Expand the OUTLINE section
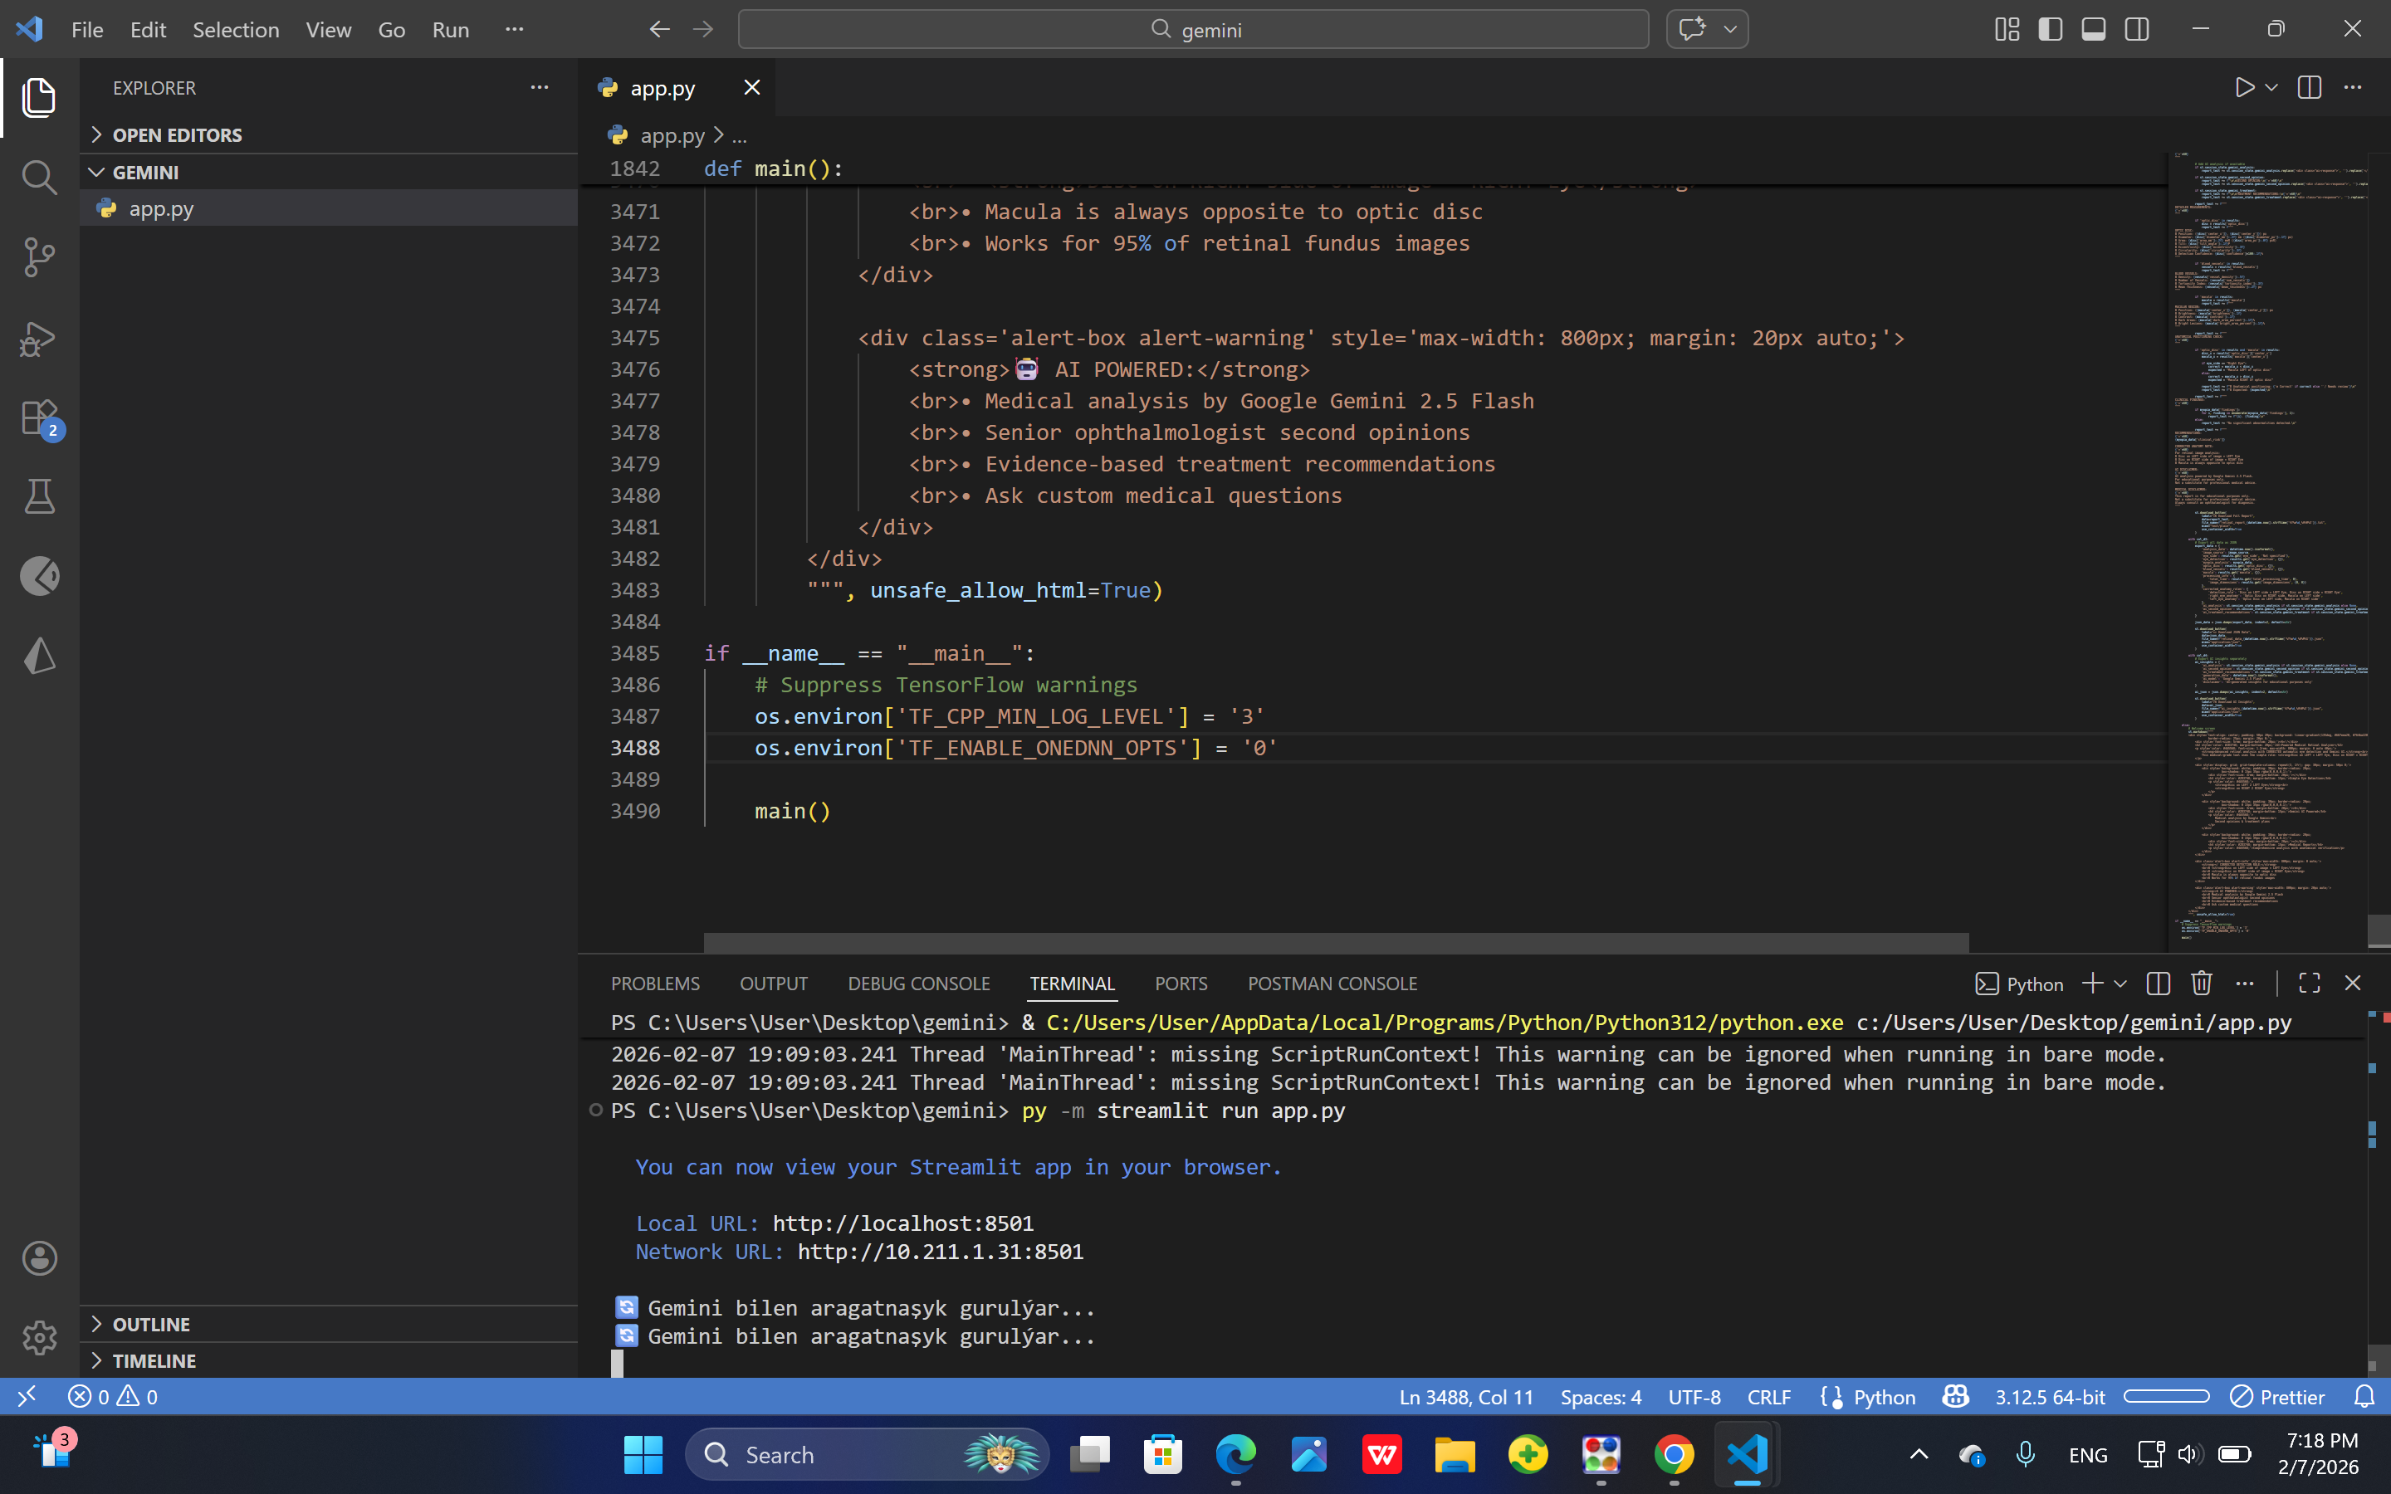This screenshot has width=2391, height=1494. click(150, 1324)
